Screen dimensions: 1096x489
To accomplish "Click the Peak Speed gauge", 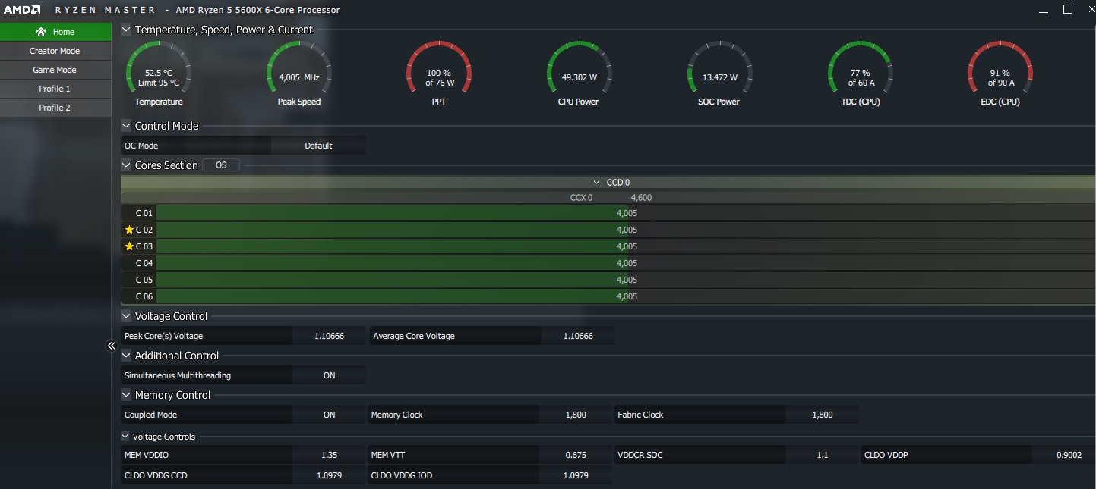I will 299,74.
